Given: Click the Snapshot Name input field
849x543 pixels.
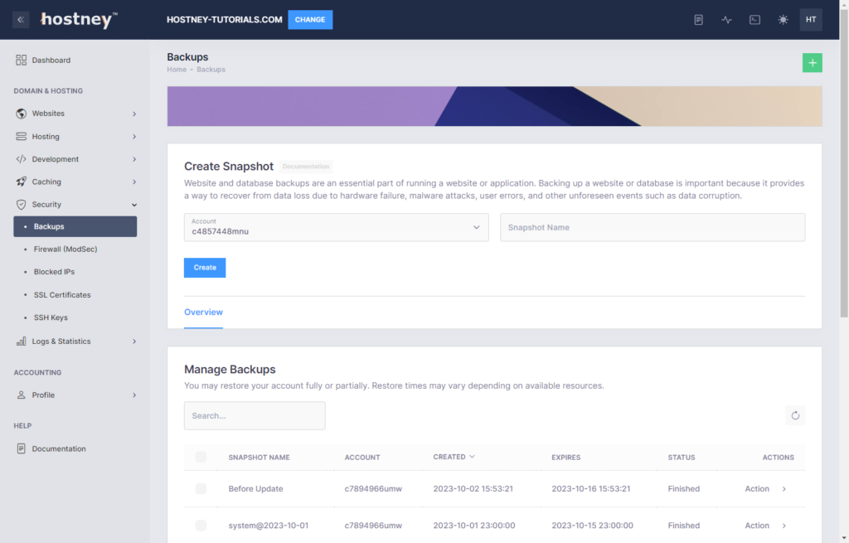Looking at the screenshot, I should coord(652,227).
